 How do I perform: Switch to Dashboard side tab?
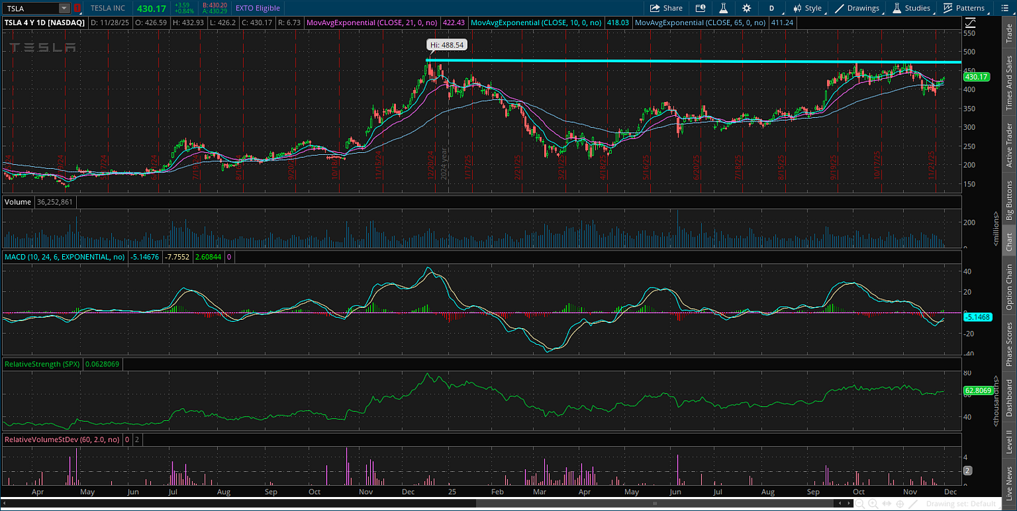click(1008, 399)
